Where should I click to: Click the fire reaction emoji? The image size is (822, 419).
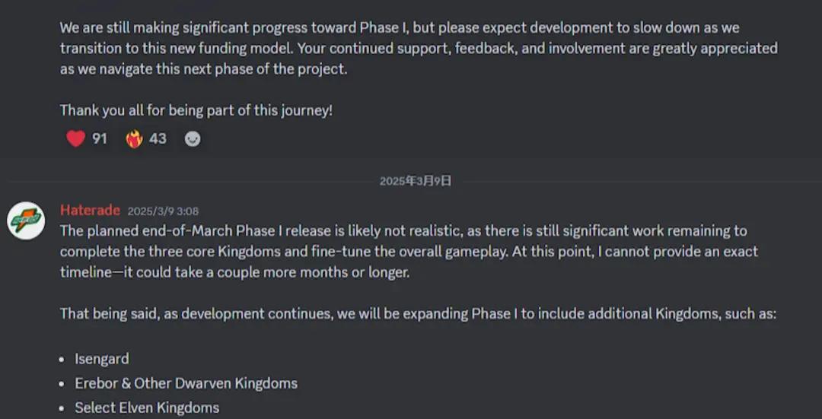click(x=135, y=139)
